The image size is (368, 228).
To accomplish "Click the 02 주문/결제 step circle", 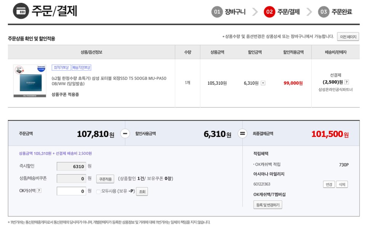I will tap(269, 12).
